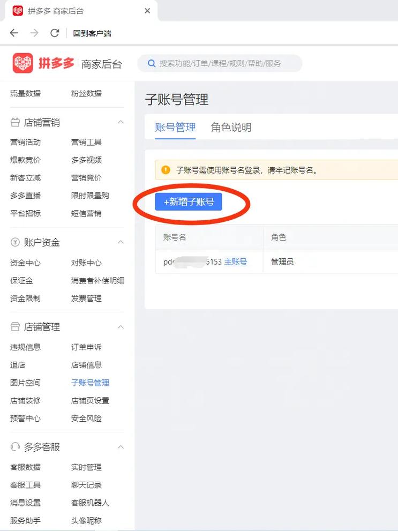Collapse the 多多客服 section
The height and width of the screenshot is (531, 398).
tap(121, 447)
